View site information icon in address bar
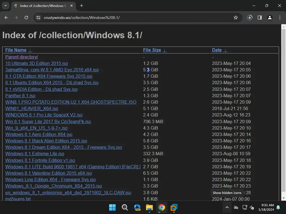The height and width of the screenshot is (214, 286). point(38,18)
